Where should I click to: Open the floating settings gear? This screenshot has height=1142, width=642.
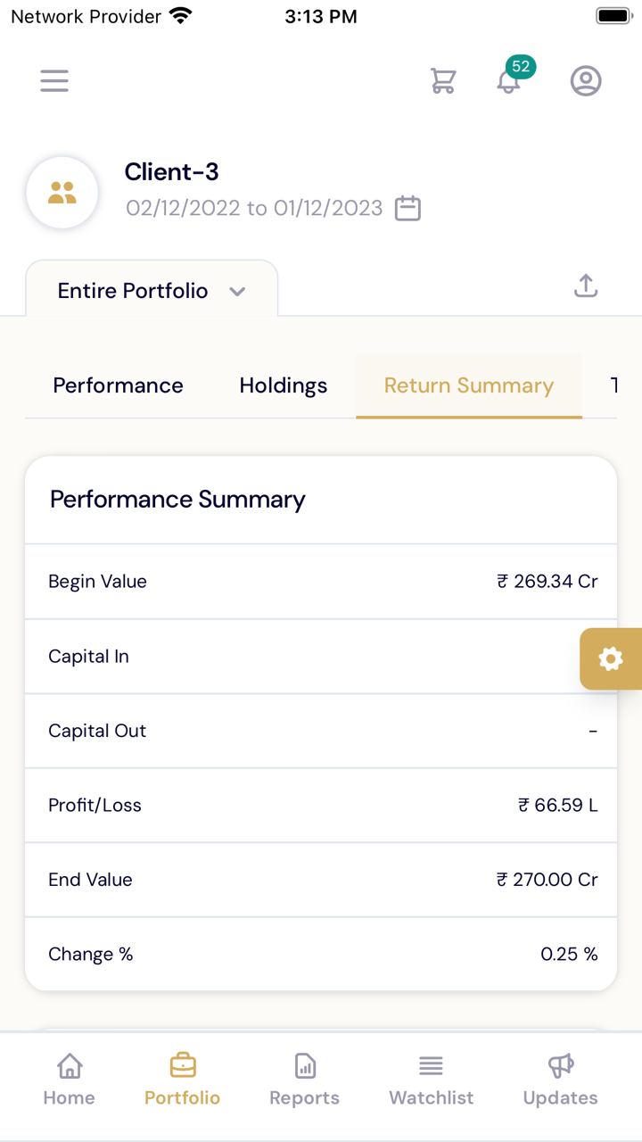click(611, 659)
